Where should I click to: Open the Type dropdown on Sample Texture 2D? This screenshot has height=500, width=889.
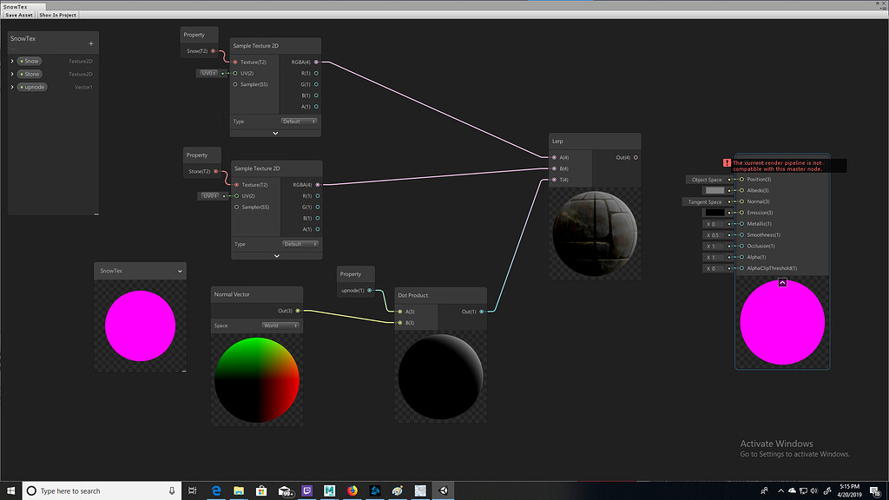299,121
